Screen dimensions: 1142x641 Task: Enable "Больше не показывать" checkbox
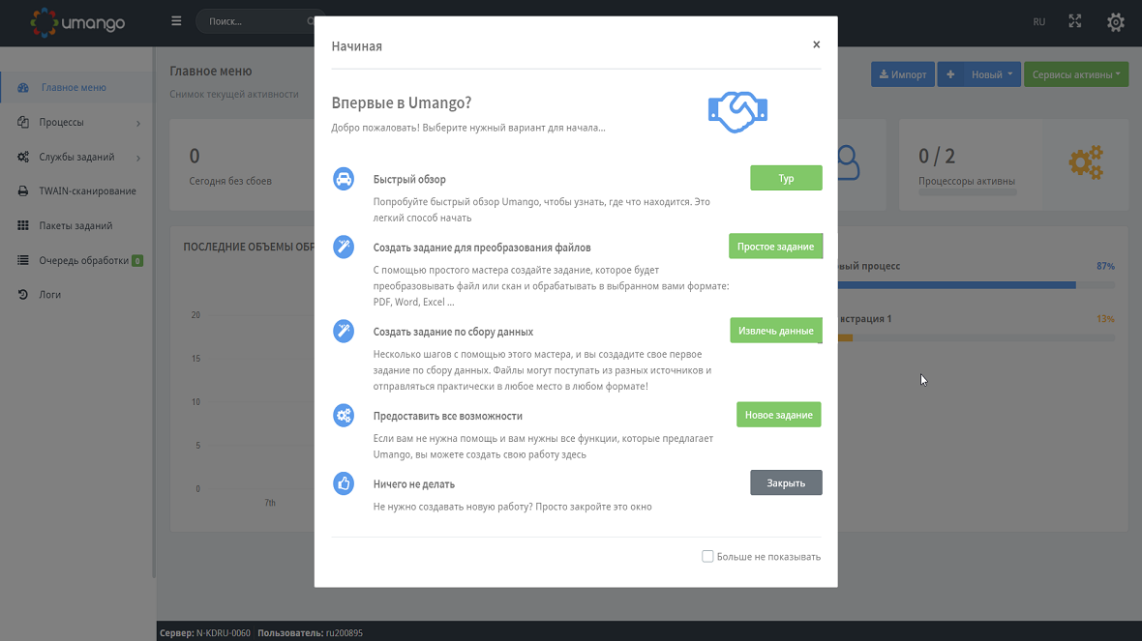click(x=707, y=557)
